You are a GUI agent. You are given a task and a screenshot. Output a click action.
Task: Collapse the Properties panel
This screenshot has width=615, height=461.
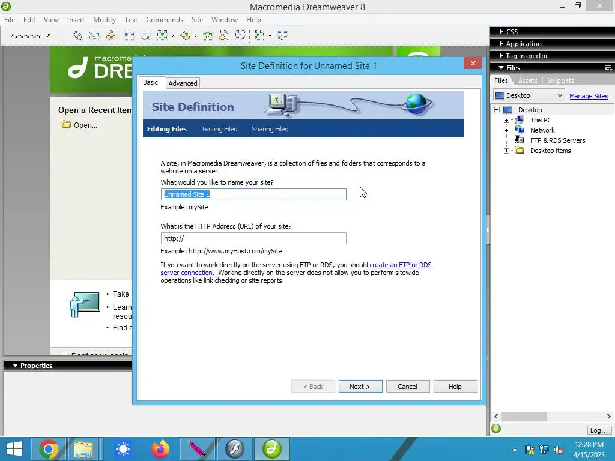[x=15, y=366]
